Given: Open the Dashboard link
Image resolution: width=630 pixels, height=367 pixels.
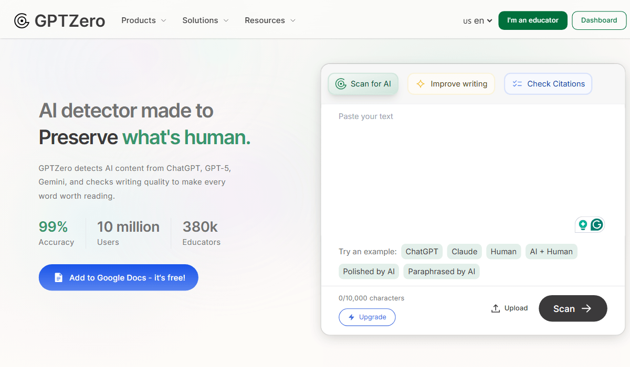Looking at the screenshot, I should (x=599, y=20).
